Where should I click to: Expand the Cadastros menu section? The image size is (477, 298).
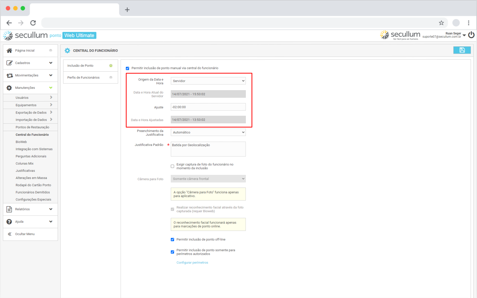coord(30,63)
